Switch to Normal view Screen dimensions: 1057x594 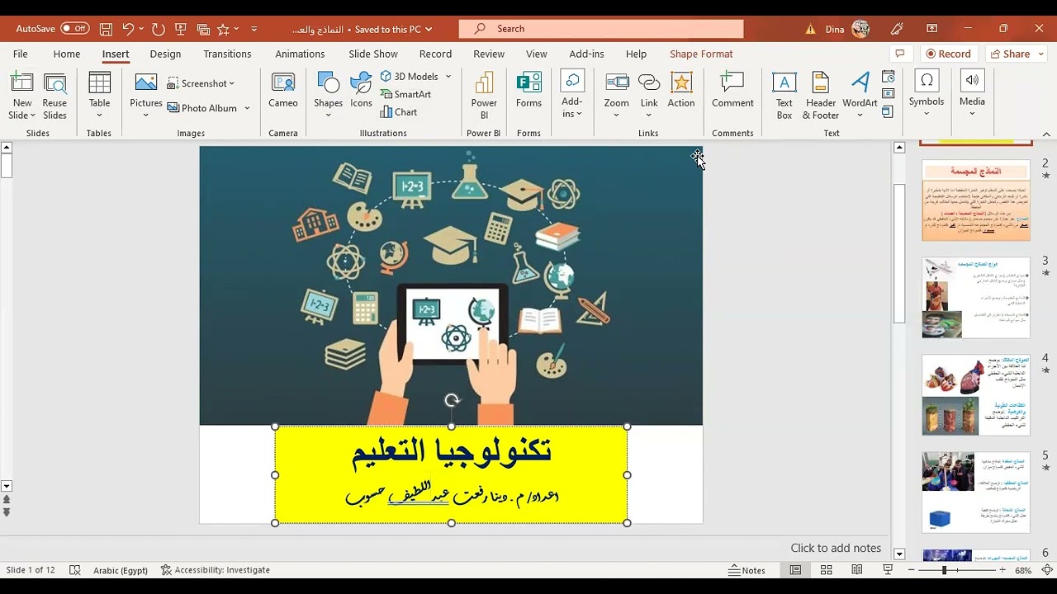[795, 570]
